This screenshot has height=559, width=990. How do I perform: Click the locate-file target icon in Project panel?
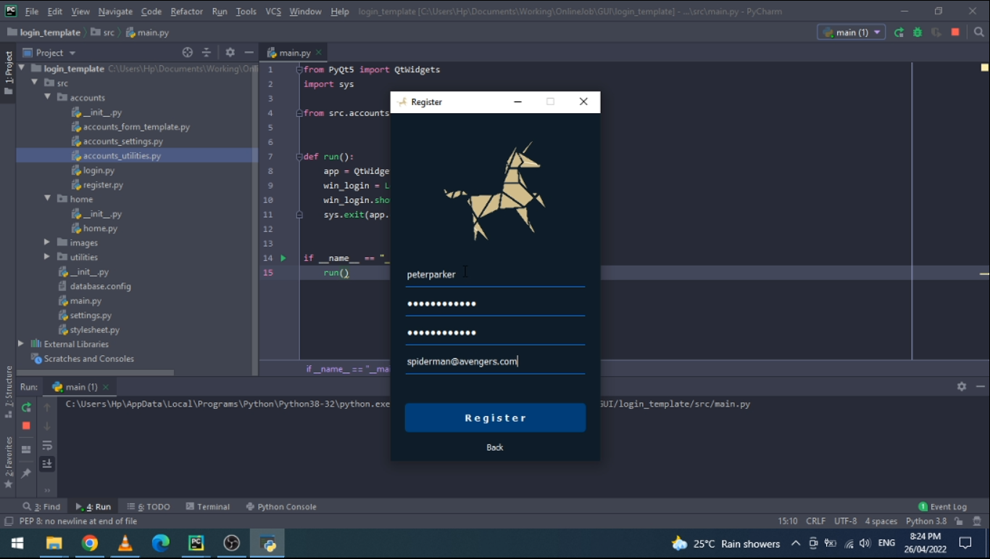pyautogui.click(x=188, y=52)
